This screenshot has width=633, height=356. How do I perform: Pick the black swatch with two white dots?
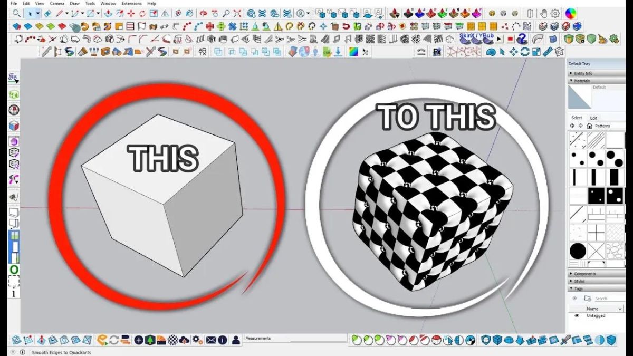pos(614,196)
